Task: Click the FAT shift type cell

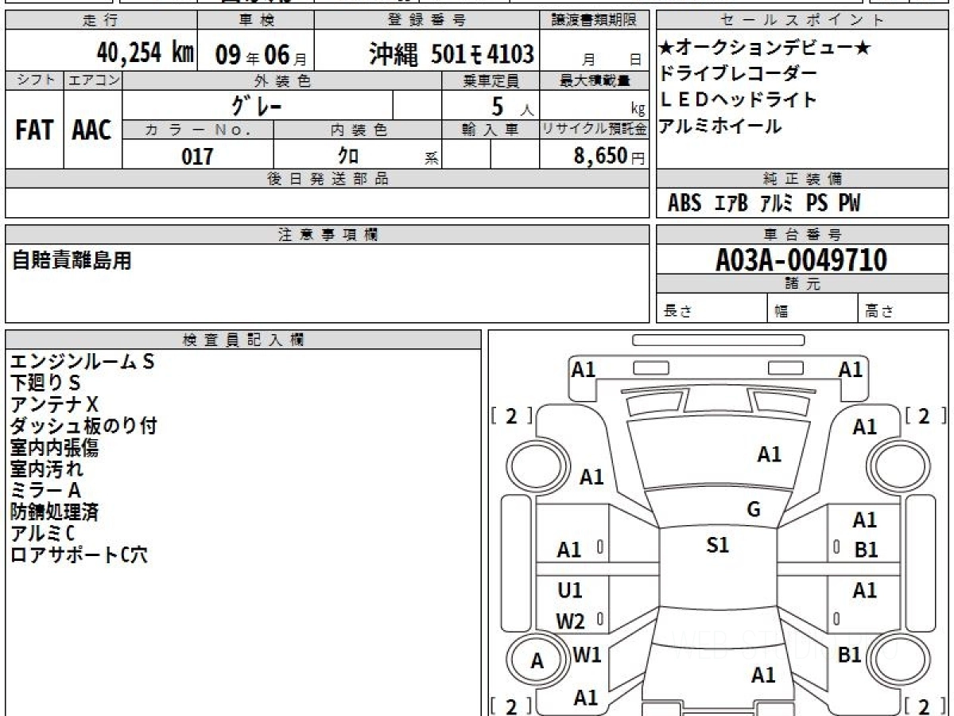Action: [34, 130]
